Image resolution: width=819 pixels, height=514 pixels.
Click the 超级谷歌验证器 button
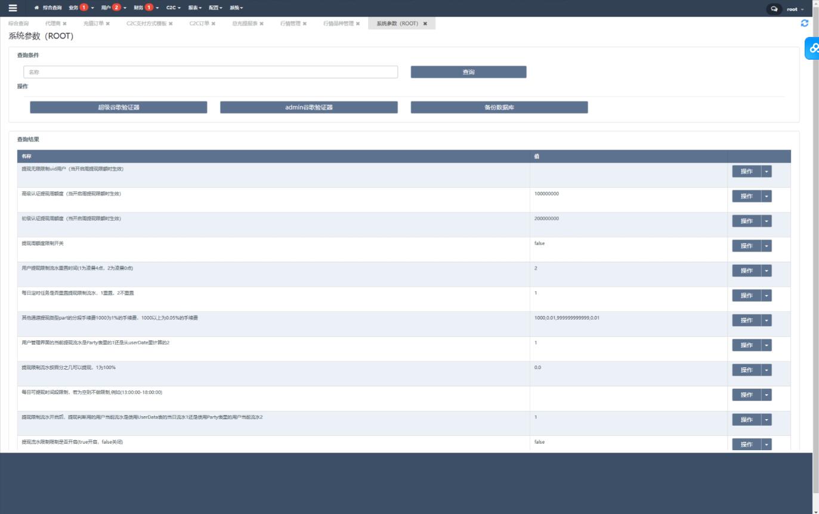[119, 107]
